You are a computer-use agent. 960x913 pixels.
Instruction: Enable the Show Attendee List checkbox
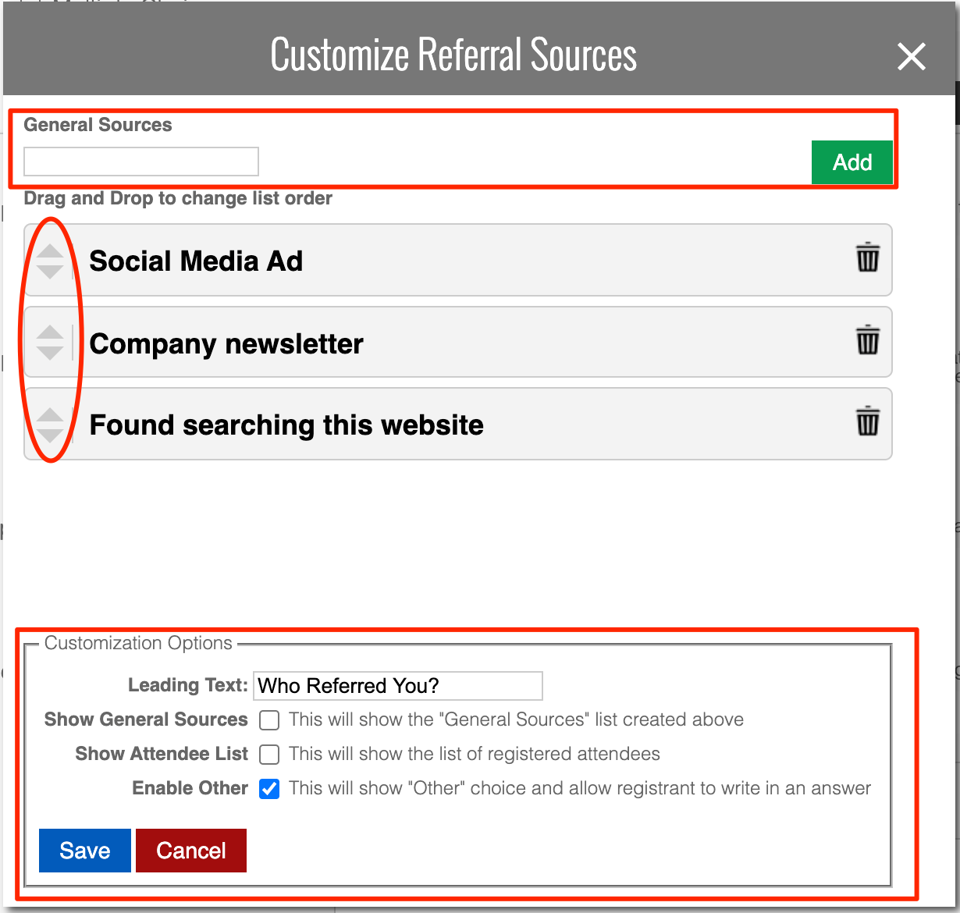(269, 754)
